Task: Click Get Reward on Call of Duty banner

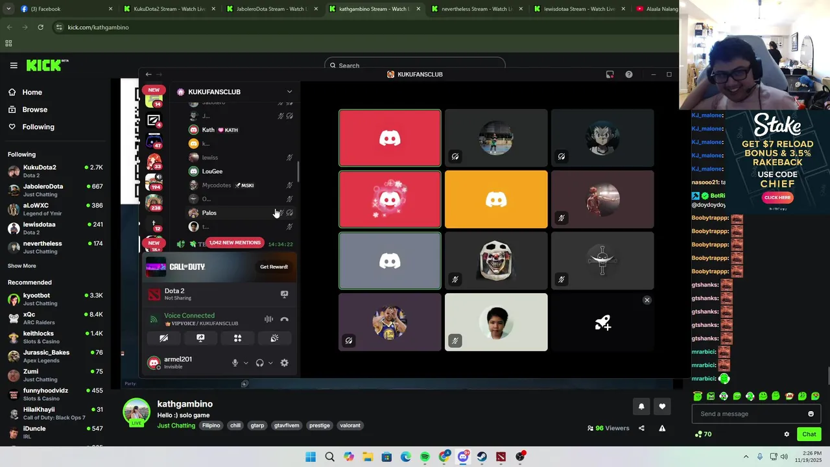Action: click(274, 267)
